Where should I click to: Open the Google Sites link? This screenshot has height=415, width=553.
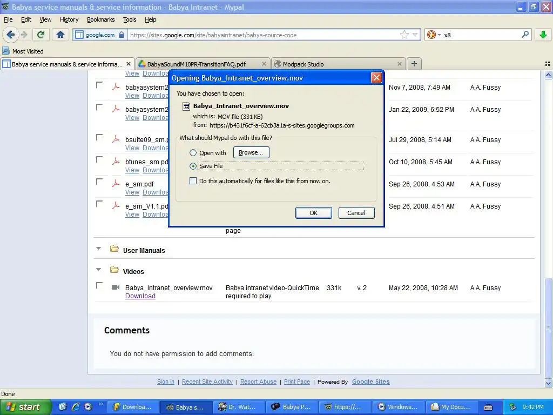point(371,381)
